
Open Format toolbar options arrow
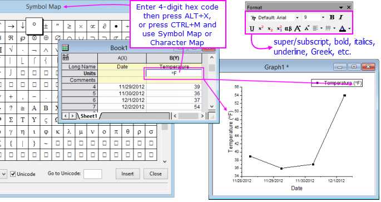click(341, 8)
